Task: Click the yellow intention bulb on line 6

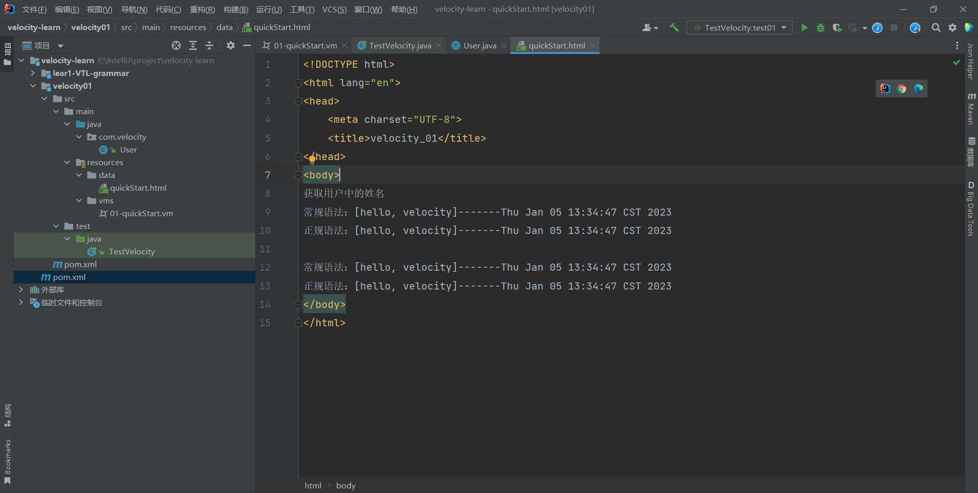Action: coord(312,159)
